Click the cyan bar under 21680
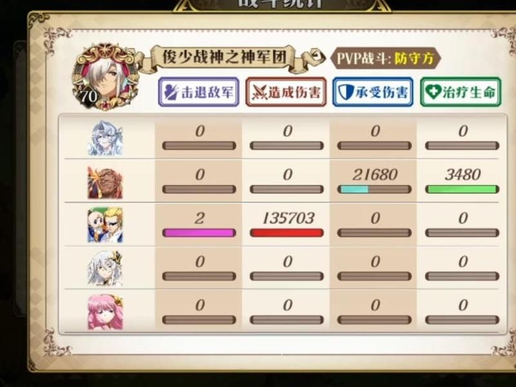The image size is (516, 387). (x=354, y=189)
